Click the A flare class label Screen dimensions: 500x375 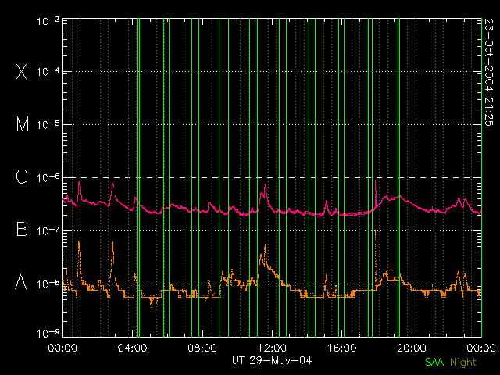(x=21, y=282)
